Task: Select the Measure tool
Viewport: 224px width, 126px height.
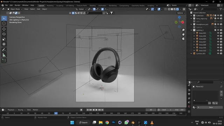Action: [4, 55]
